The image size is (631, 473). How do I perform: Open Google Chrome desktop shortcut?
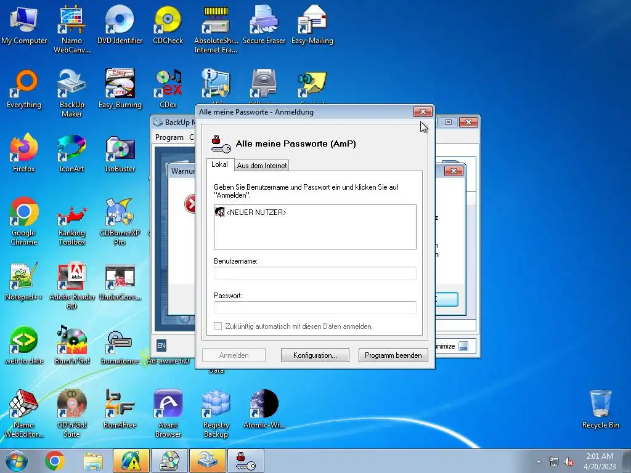24,221
